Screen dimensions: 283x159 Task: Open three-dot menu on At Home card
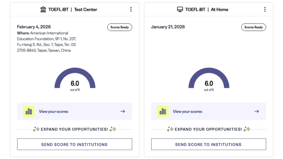pyautogui.click(x=265, y=9)
